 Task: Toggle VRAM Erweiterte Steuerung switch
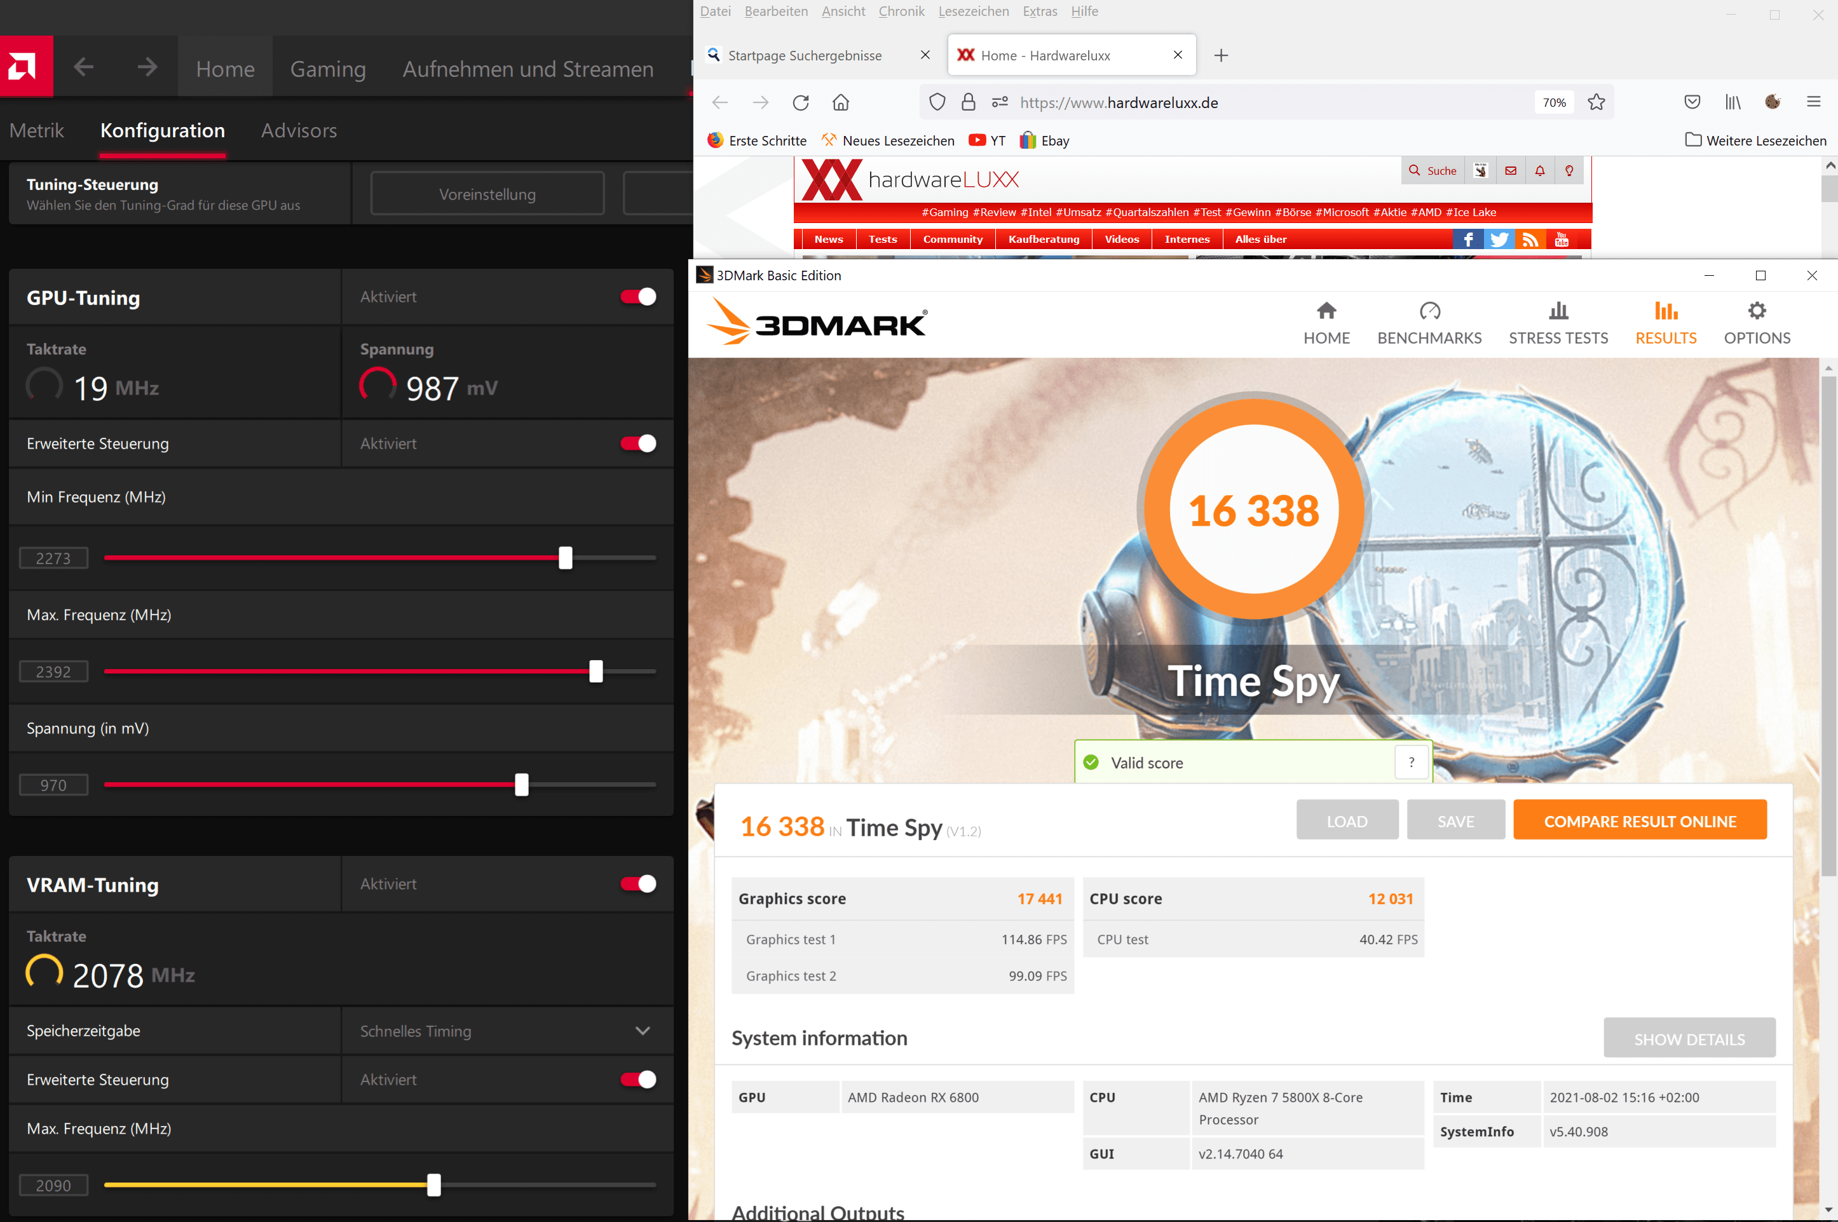637,1080
